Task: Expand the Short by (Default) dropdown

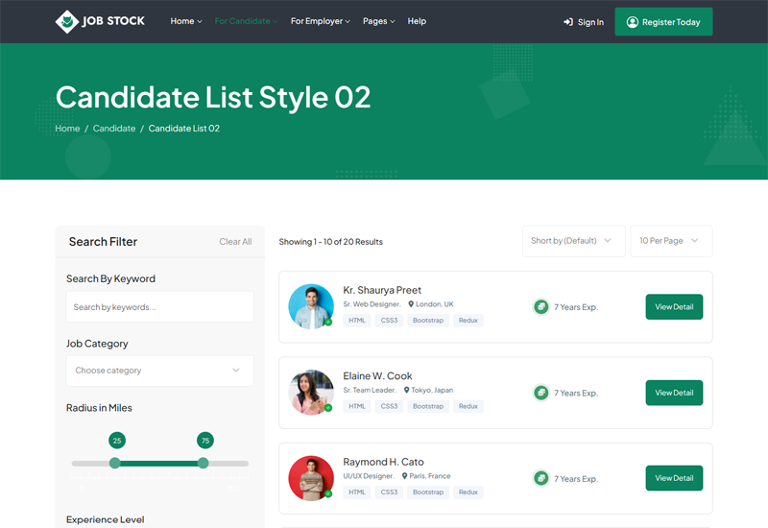Action: coord(573,241)
